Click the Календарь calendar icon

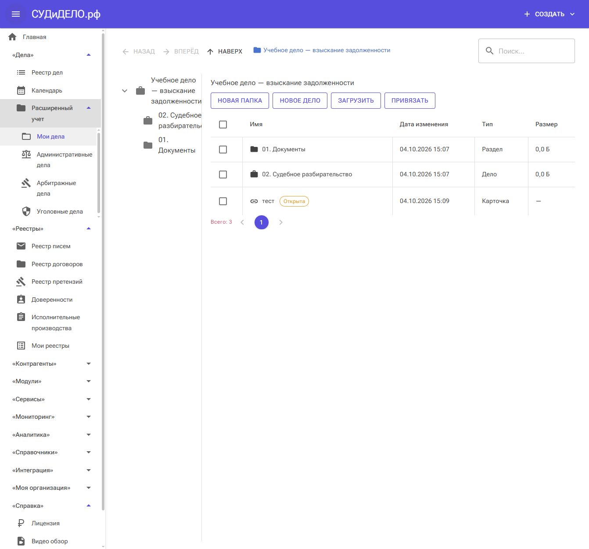tap(21, 90)
